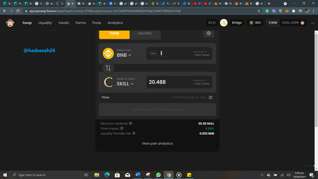Click the swap direction arrows button

tap(108, 68)
